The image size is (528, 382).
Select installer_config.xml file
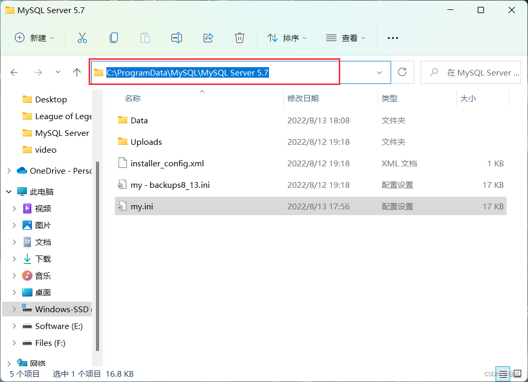pos(310,163)
